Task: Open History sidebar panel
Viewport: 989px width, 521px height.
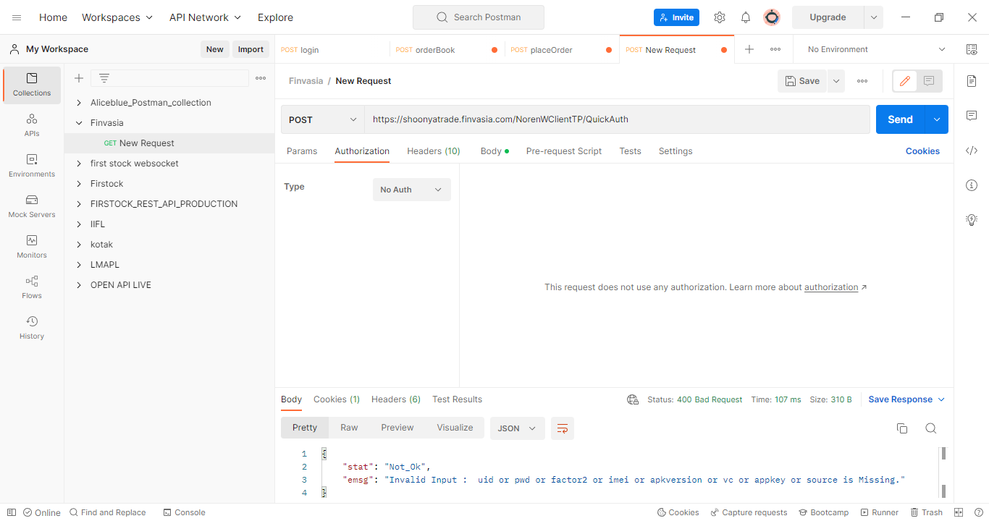Action: [32, 328]
